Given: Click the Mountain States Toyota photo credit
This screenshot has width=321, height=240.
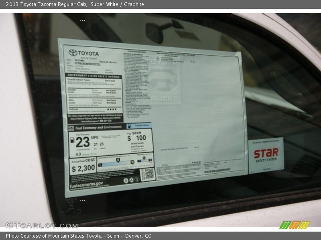Looking at the screenshot, I should tap(79, 236).
